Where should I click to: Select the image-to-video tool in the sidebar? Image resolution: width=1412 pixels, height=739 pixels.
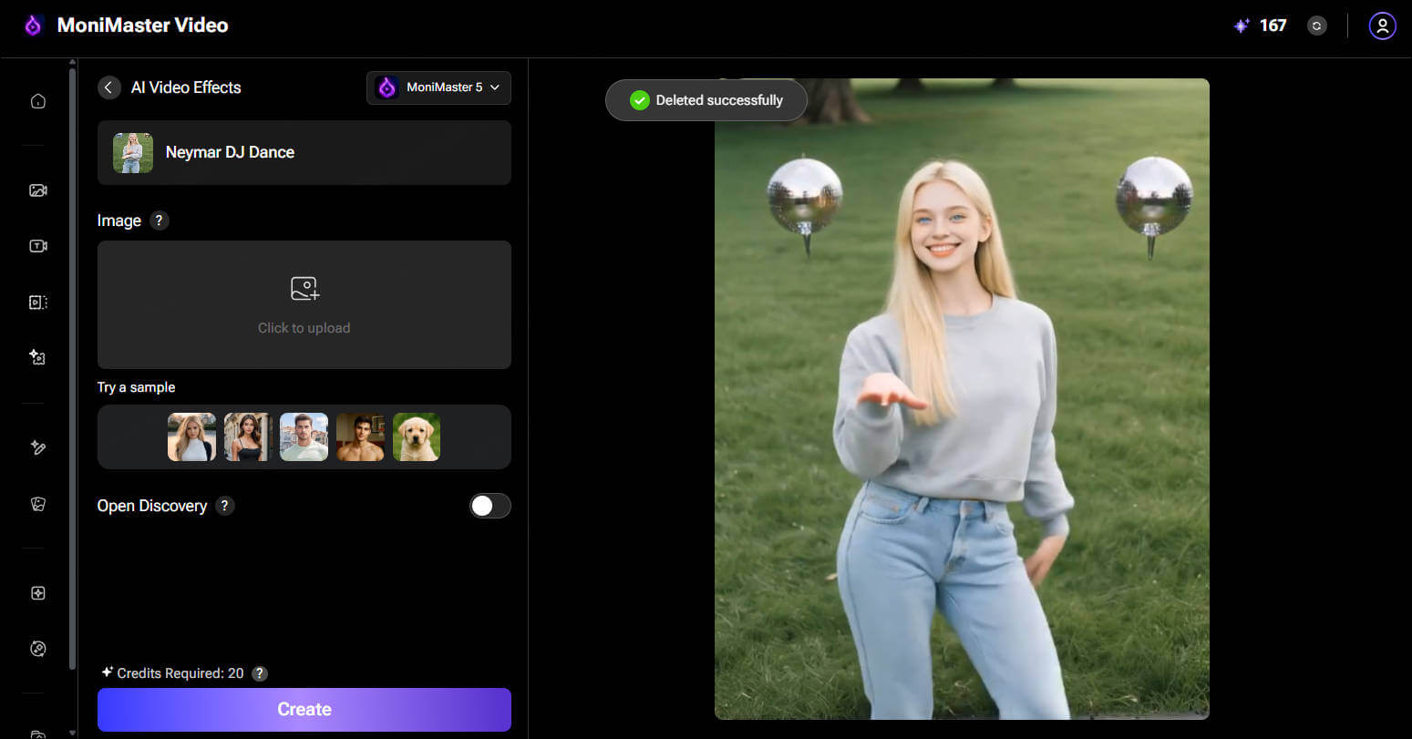pyautogui.click(x=37, y=190)
